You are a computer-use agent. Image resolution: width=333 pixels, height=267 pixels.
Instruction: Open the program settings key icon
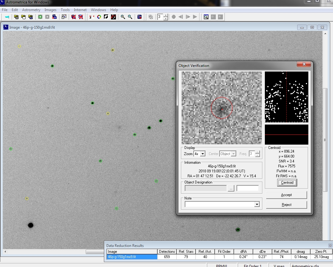coord(7,17)
